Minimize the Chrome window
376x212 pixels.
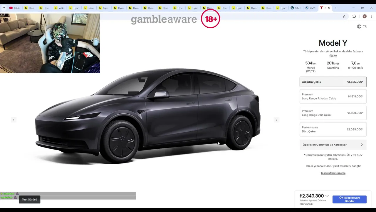click(x=353, y=8)
